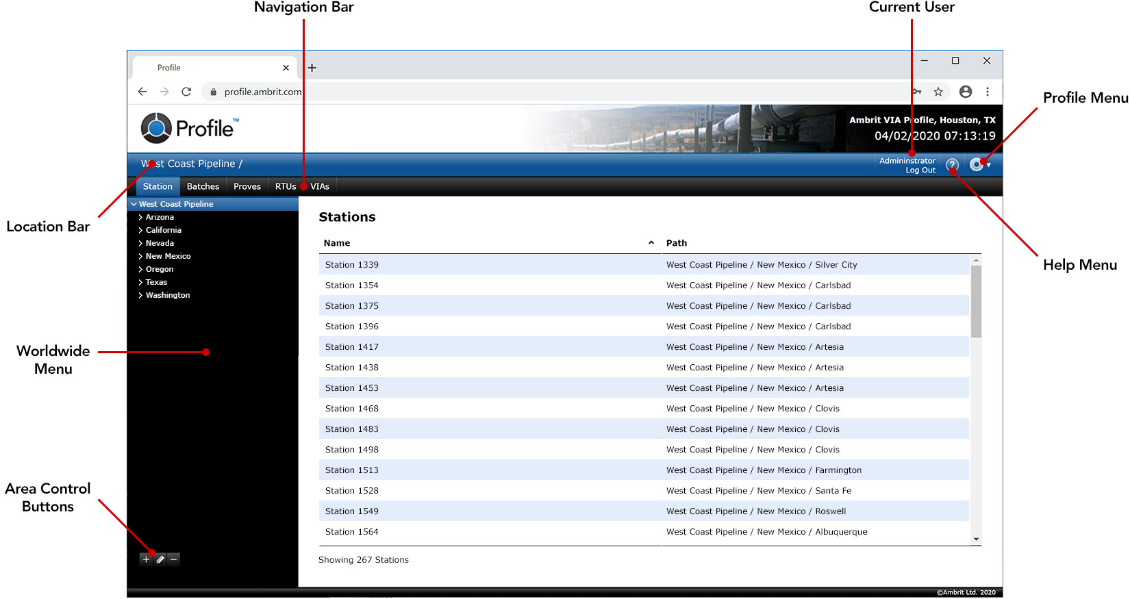Expand the New Mexico tree node

coord(140,257)
